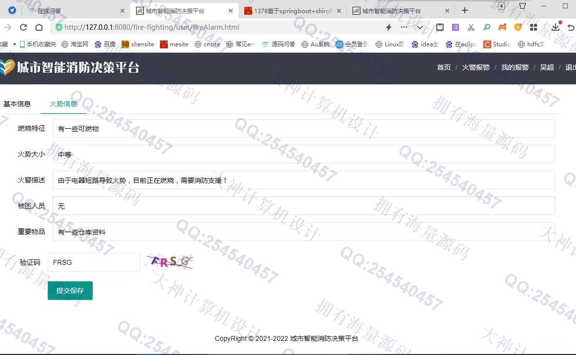Open the three-dots more menu in address bar

tap(404, 27)
